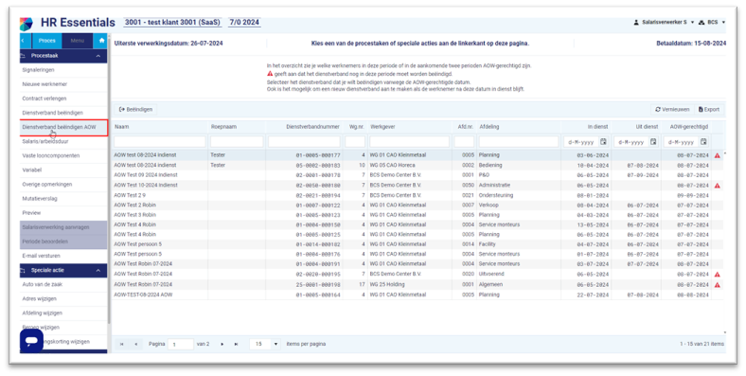
Task: Open Dienstverband beëindigen process task
Action: [x=63, y=113]
